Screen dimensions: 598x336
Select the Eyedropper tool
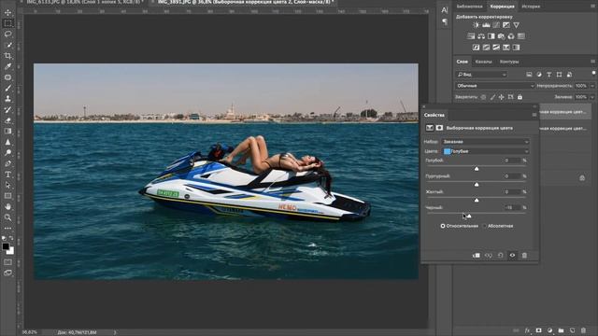tap(7, 66)
